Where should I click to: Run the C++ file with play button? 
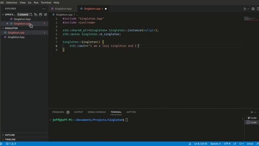point(245,9)
